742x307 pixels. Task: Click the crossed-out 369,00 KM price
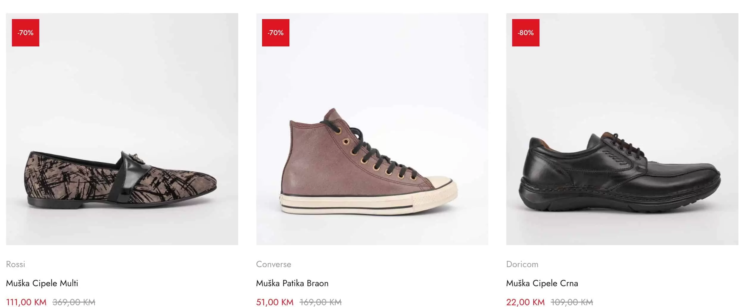(74, 302)
